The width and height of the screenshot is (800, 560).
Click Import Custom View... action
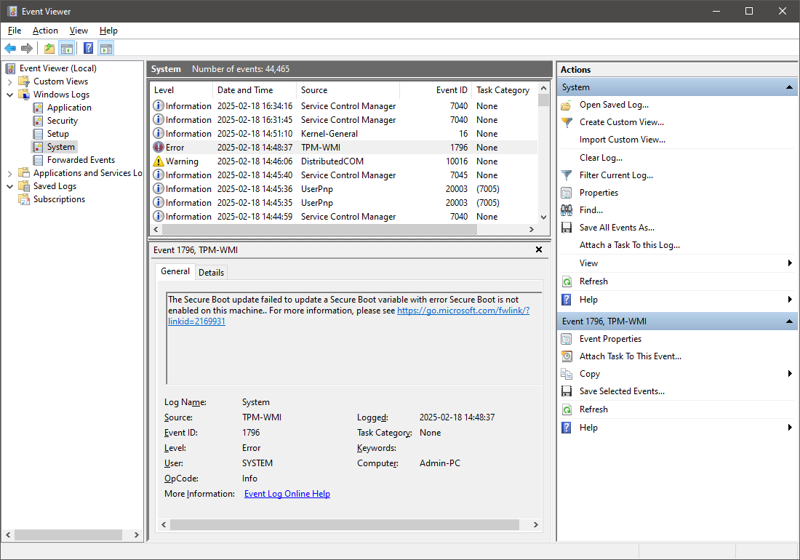point(623,140)
